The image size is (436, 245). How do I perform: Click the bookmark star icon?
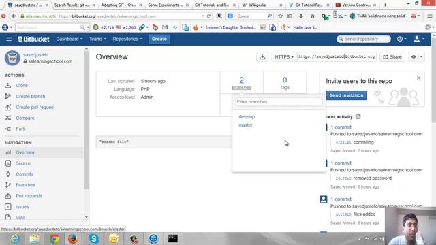point(280,16)
